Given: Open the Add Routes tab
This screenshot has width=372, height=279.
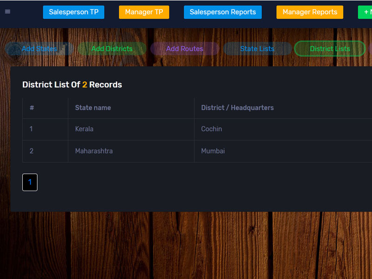Looking at the screenshot, I should pos(185,49).
